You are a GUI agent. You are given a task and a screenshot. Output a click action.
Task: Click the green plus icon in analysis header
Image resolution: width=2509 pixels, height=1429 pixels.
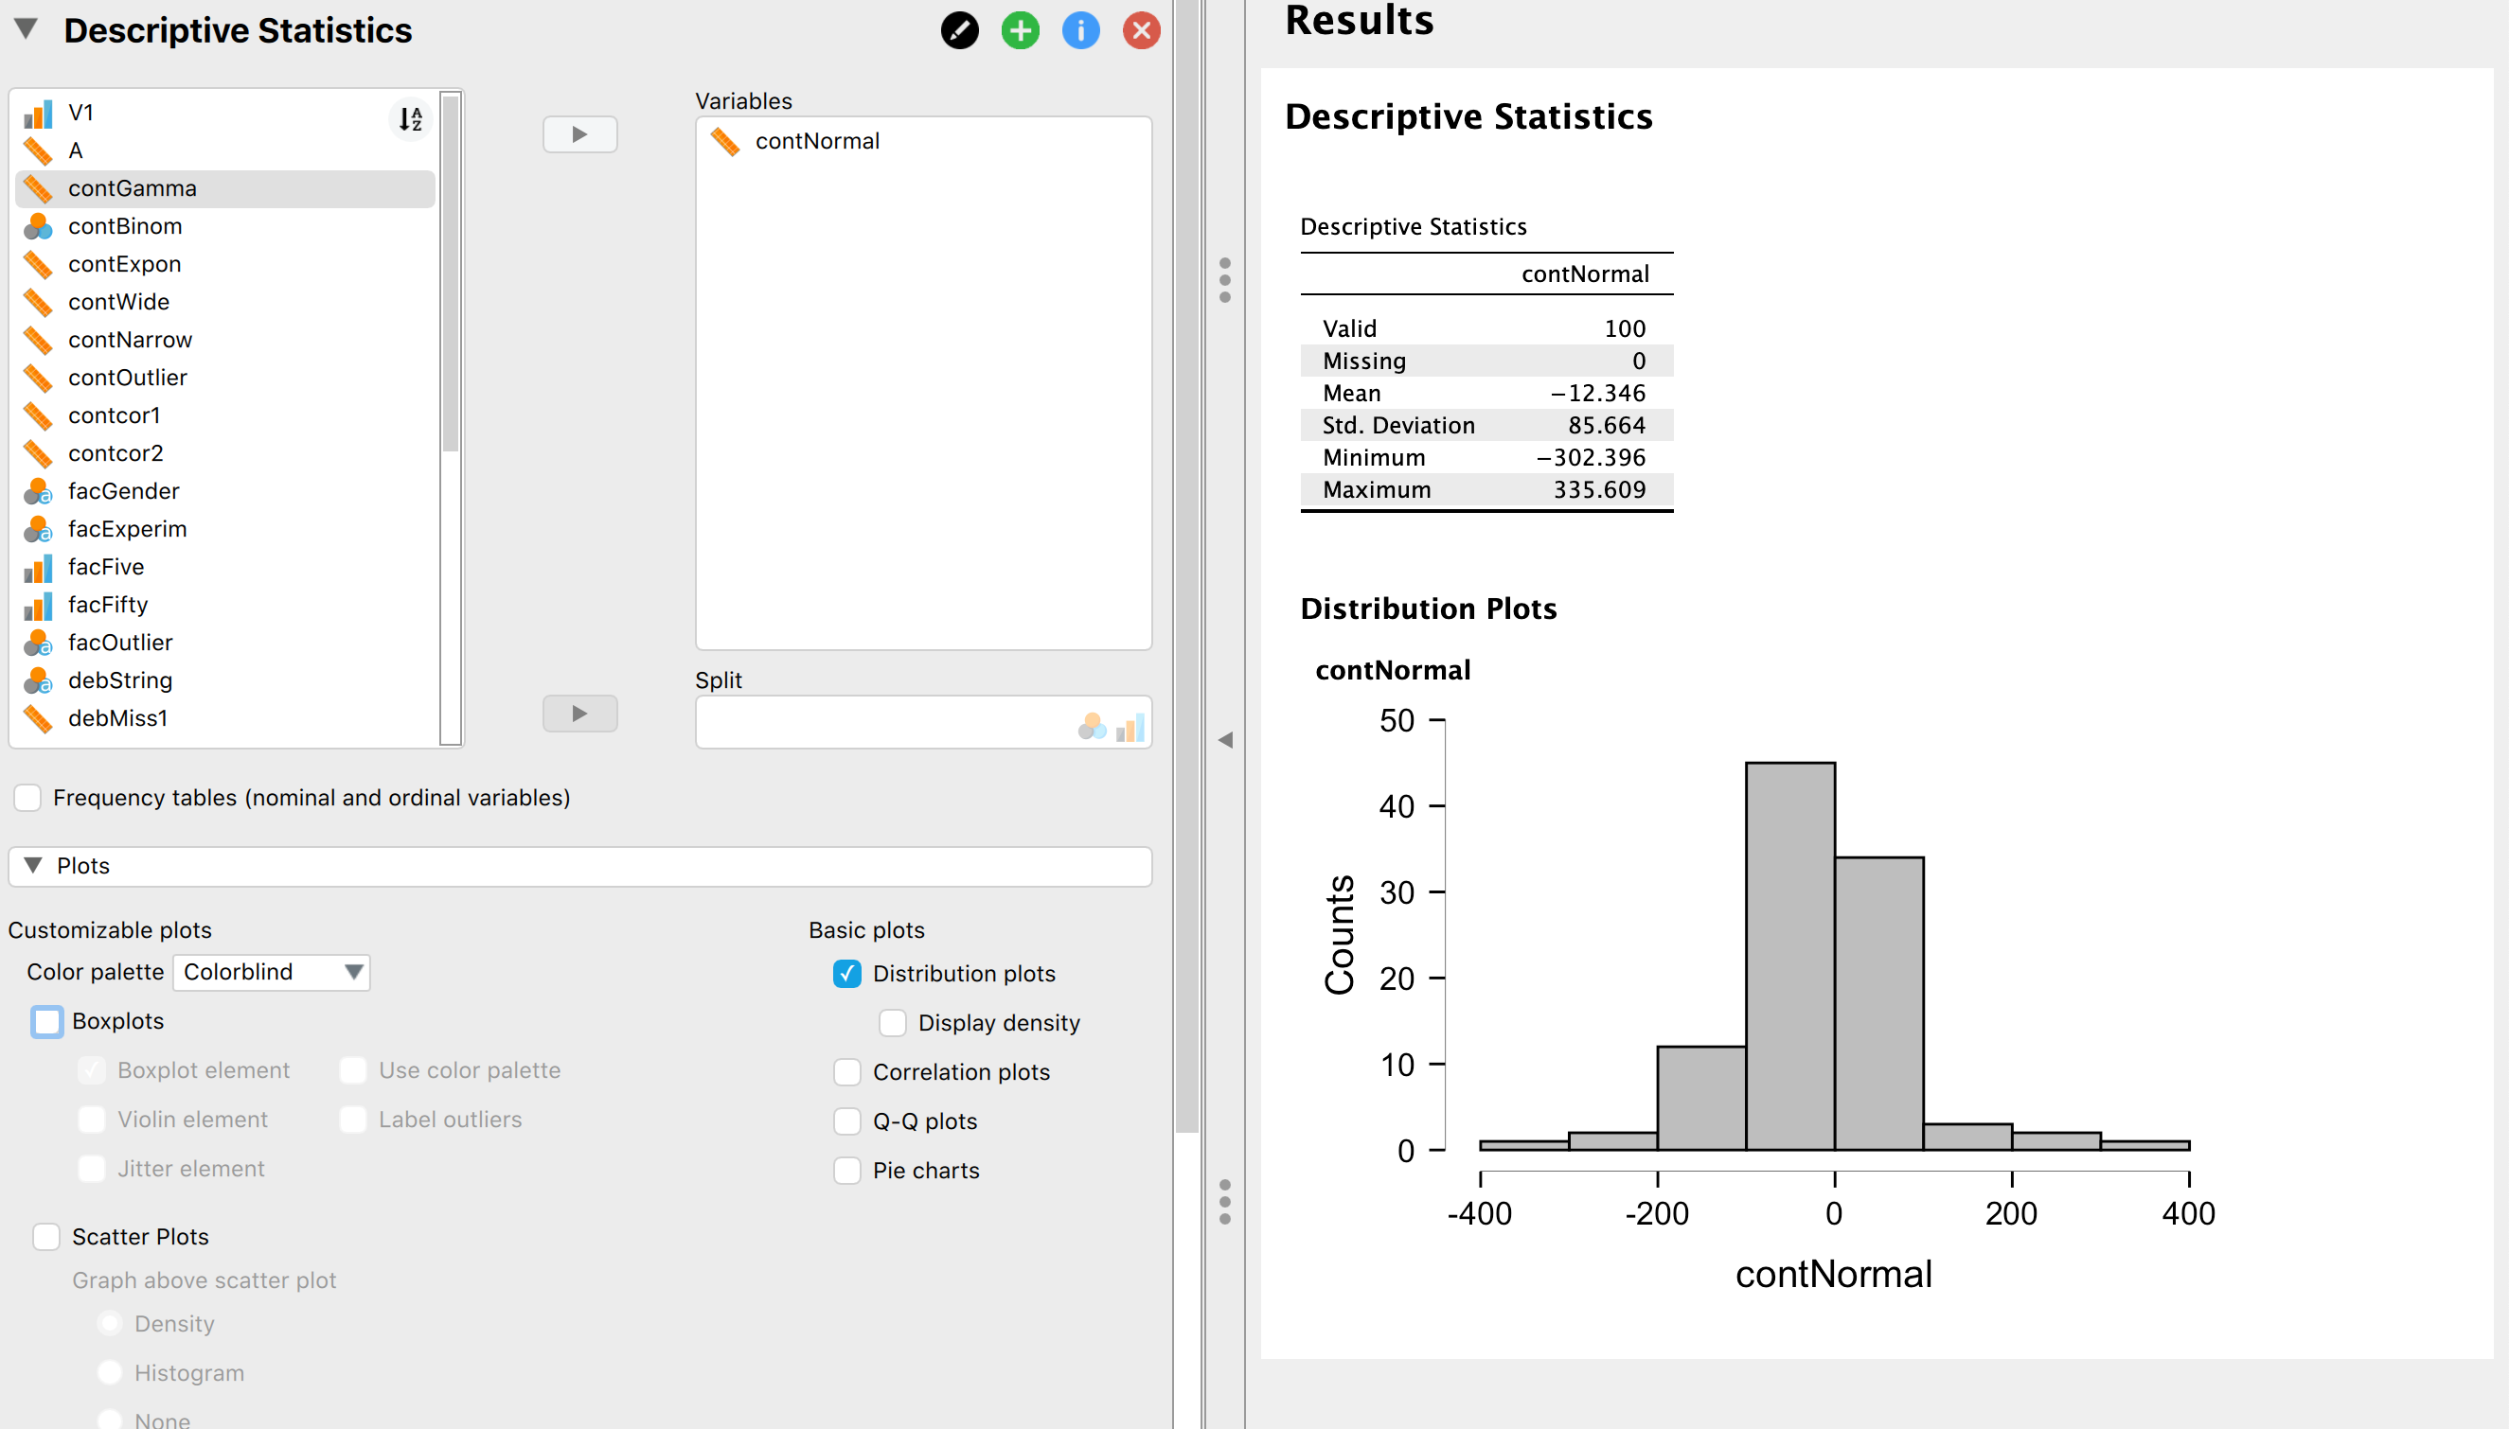click(x=1020, y=30)
